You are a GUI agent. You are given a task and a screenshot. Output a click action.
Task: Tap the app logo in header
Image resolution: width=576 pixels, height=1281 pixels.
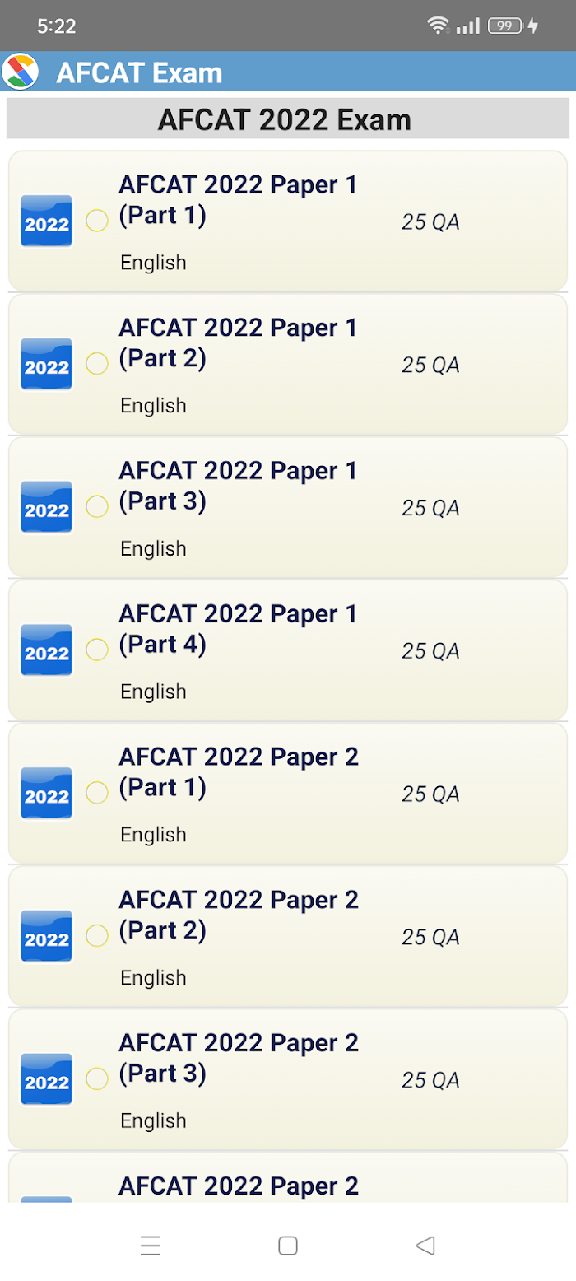point(21,72)
